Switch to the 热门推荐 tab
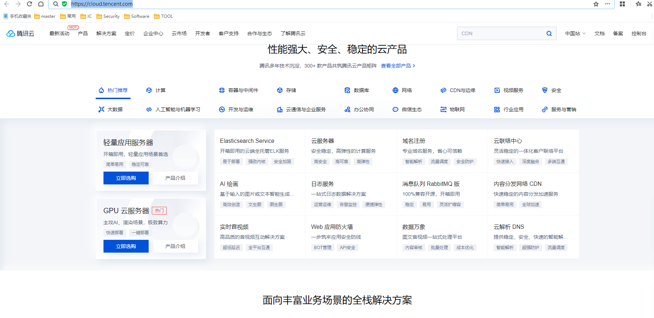 click(113, 90)
